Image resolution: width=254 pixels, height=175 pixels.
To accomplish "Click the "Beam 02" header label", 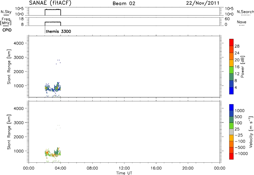I will [124, 3].
